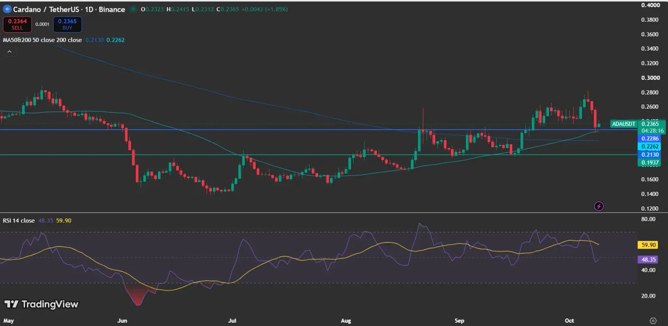Image resolution: width=668 pixels, height=326 pixels.
Task: Click the Cardano coin logo icon
Action: [x=7, y=9]
